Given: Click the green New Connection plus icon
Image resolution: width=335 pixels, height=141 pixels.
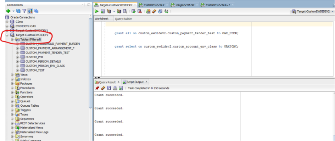Looking at the screenshot, I should (x=8, y=11).
